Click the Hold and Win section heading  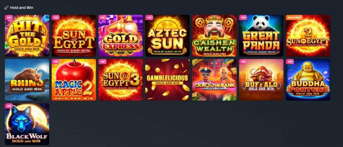[22, 8]
